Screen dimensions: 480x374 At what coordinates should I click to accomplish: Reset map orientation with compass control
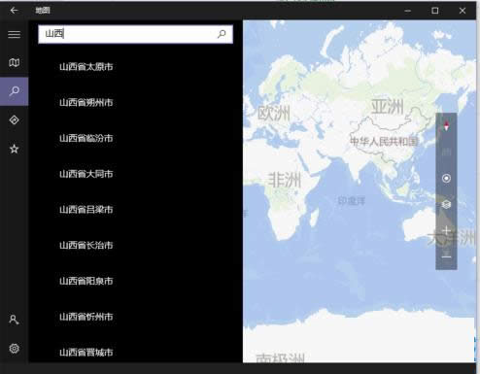446,126
